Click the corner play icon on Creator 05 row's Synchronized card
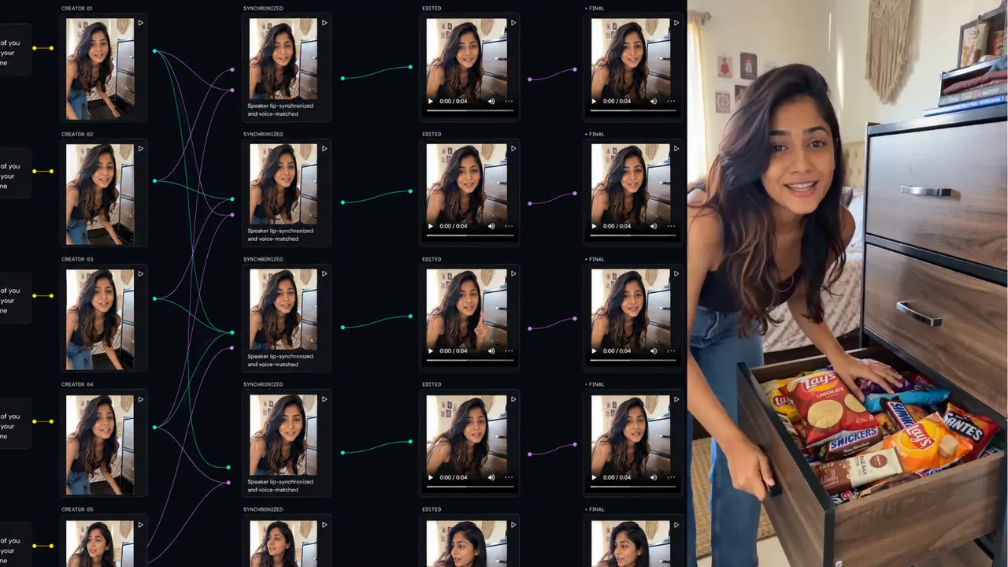This screenshot has width=1008, height=567. click(x=324, y=524)
